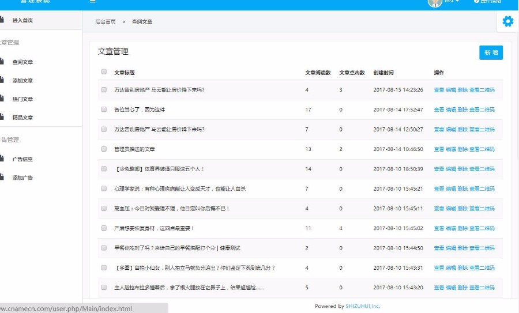Screen dimensions: 519x313
Task: Open 查看二维码 for the 2017-08-15 14:23:26 article
Action: (x=482, y=90)
